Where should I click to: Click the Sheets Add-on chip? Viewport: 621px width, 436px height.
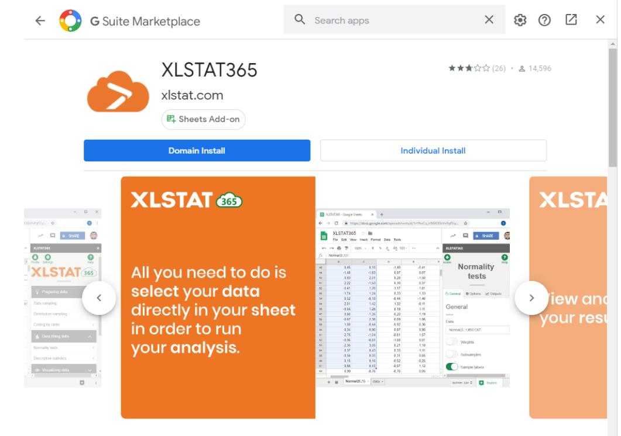coord(203,119)
